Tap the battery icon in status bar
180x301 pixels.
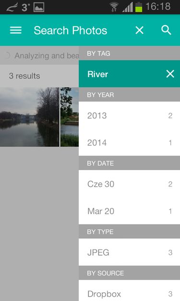139,7
